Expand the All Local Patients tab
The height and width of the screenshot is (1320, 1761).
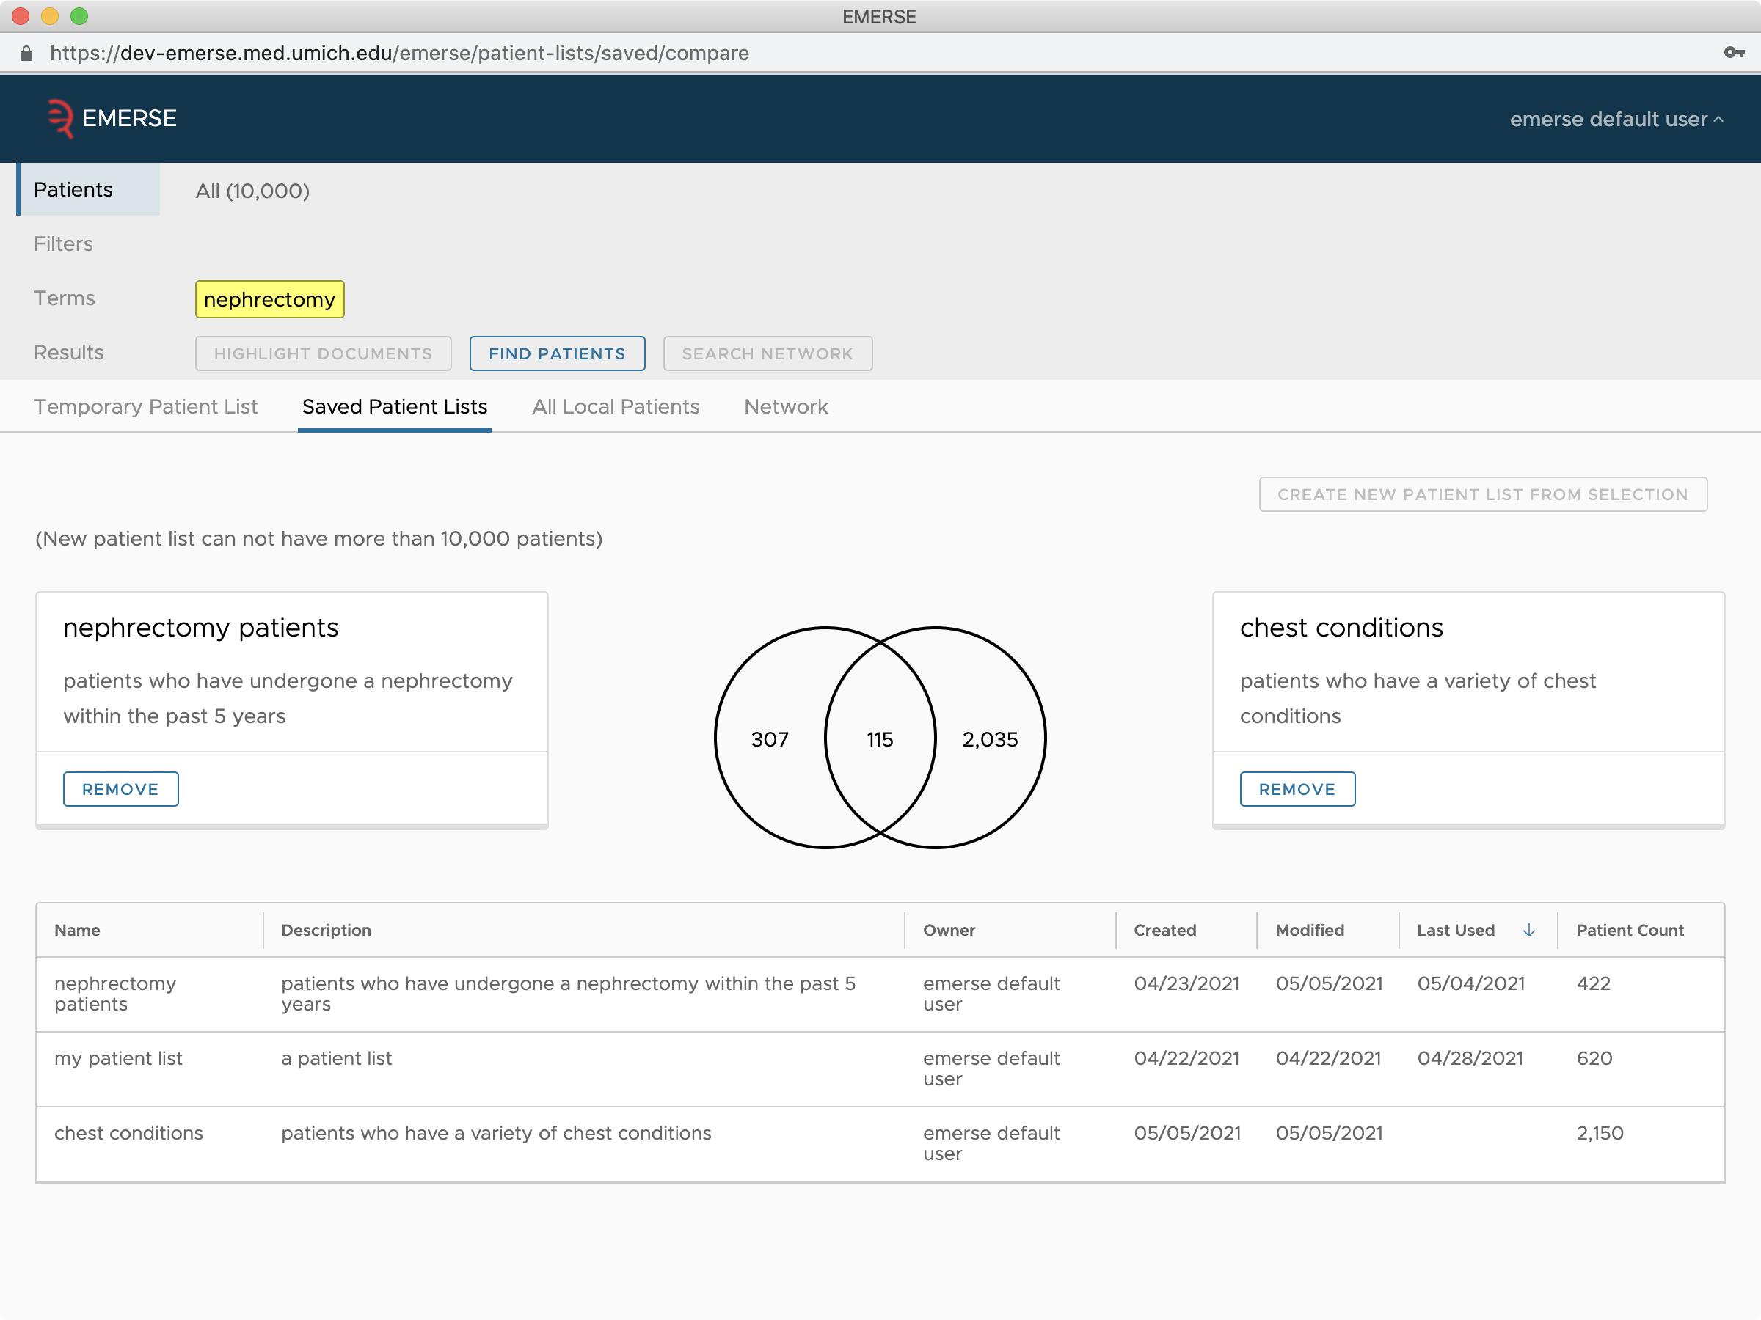pos(614,405)
